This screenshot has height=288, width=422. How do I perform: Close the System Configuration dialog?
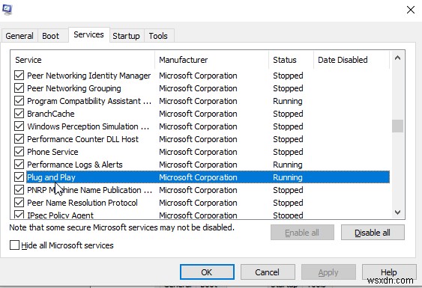point(411,10)
